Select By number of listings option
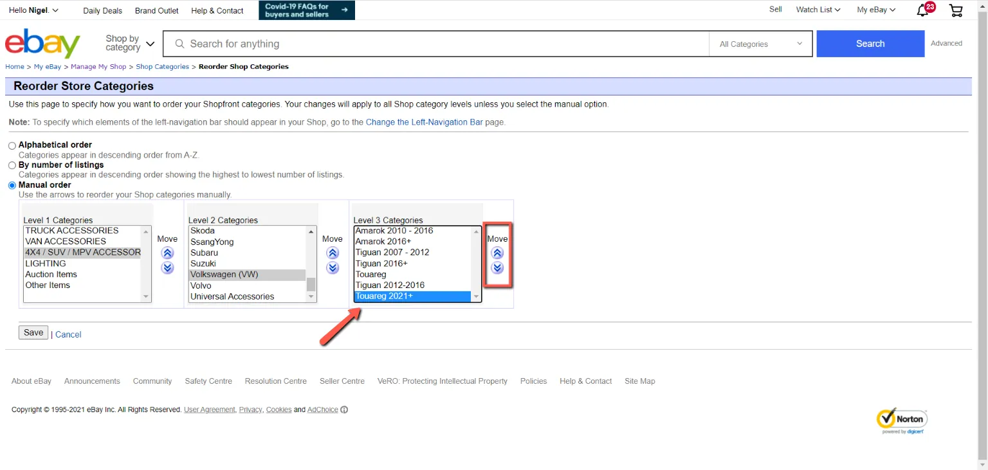 [12, 166]
